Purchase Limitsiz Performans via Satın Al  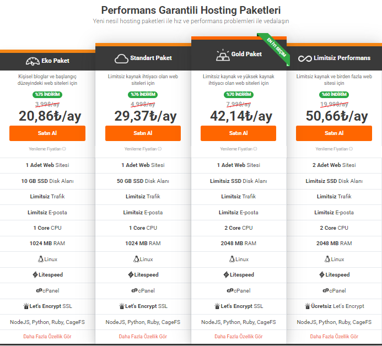(x=334, y=133)
